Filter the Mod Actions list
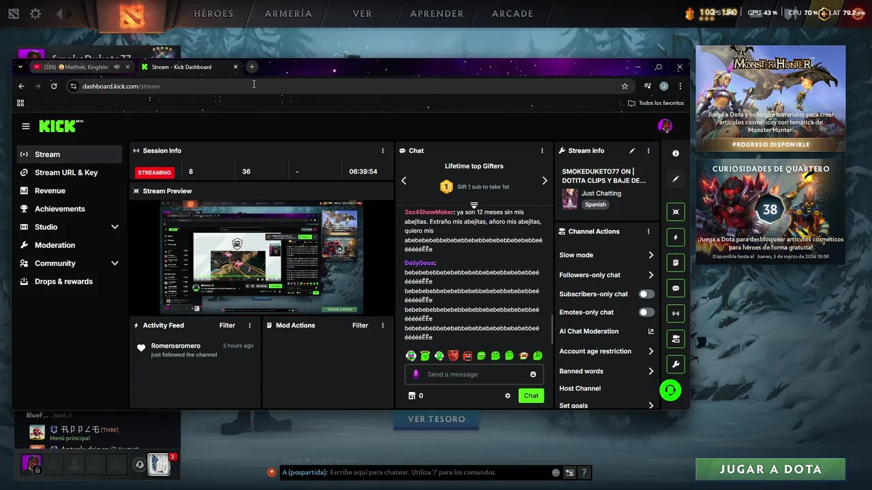The height and width of the screenshot is (490, 872). click(x=360, y=325)
